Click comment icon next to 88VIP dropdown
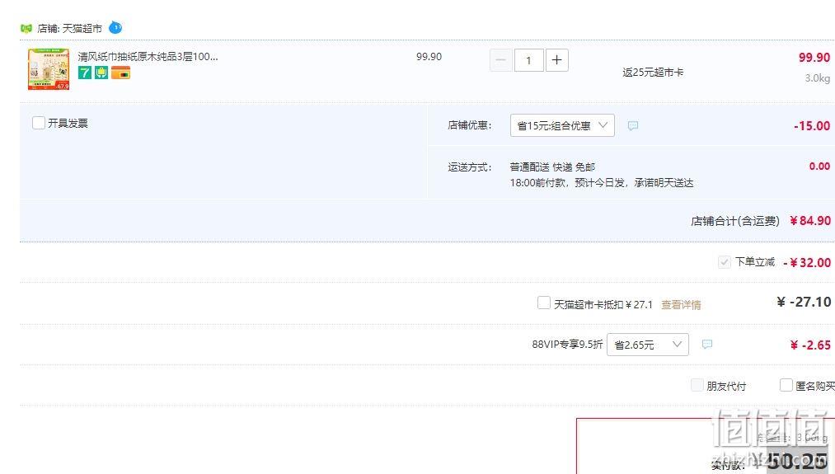The height and width of the screenshot is (474, 835). click(x=706, y=344)
